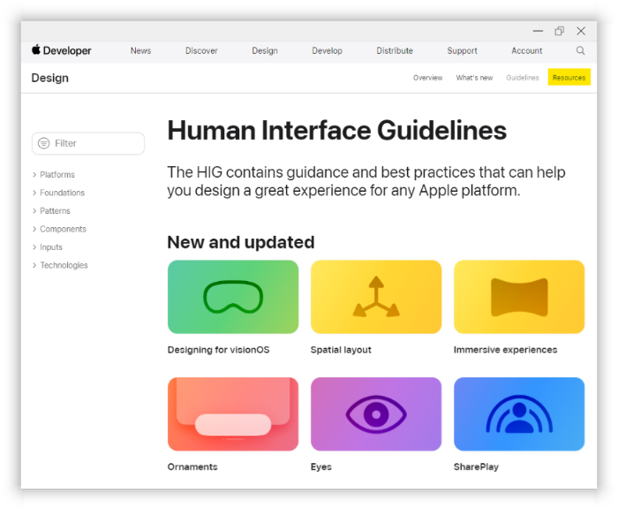
Task: Open the Immersive experiences image card
Action: coord(519,297)
